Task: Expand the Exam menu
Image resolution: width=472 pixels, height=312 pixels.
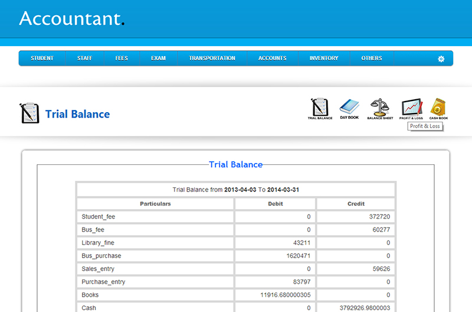Action: click(x=158, y=58)
